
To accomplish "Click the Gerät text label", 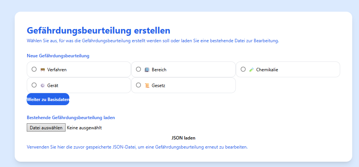I will coord(53,86).
